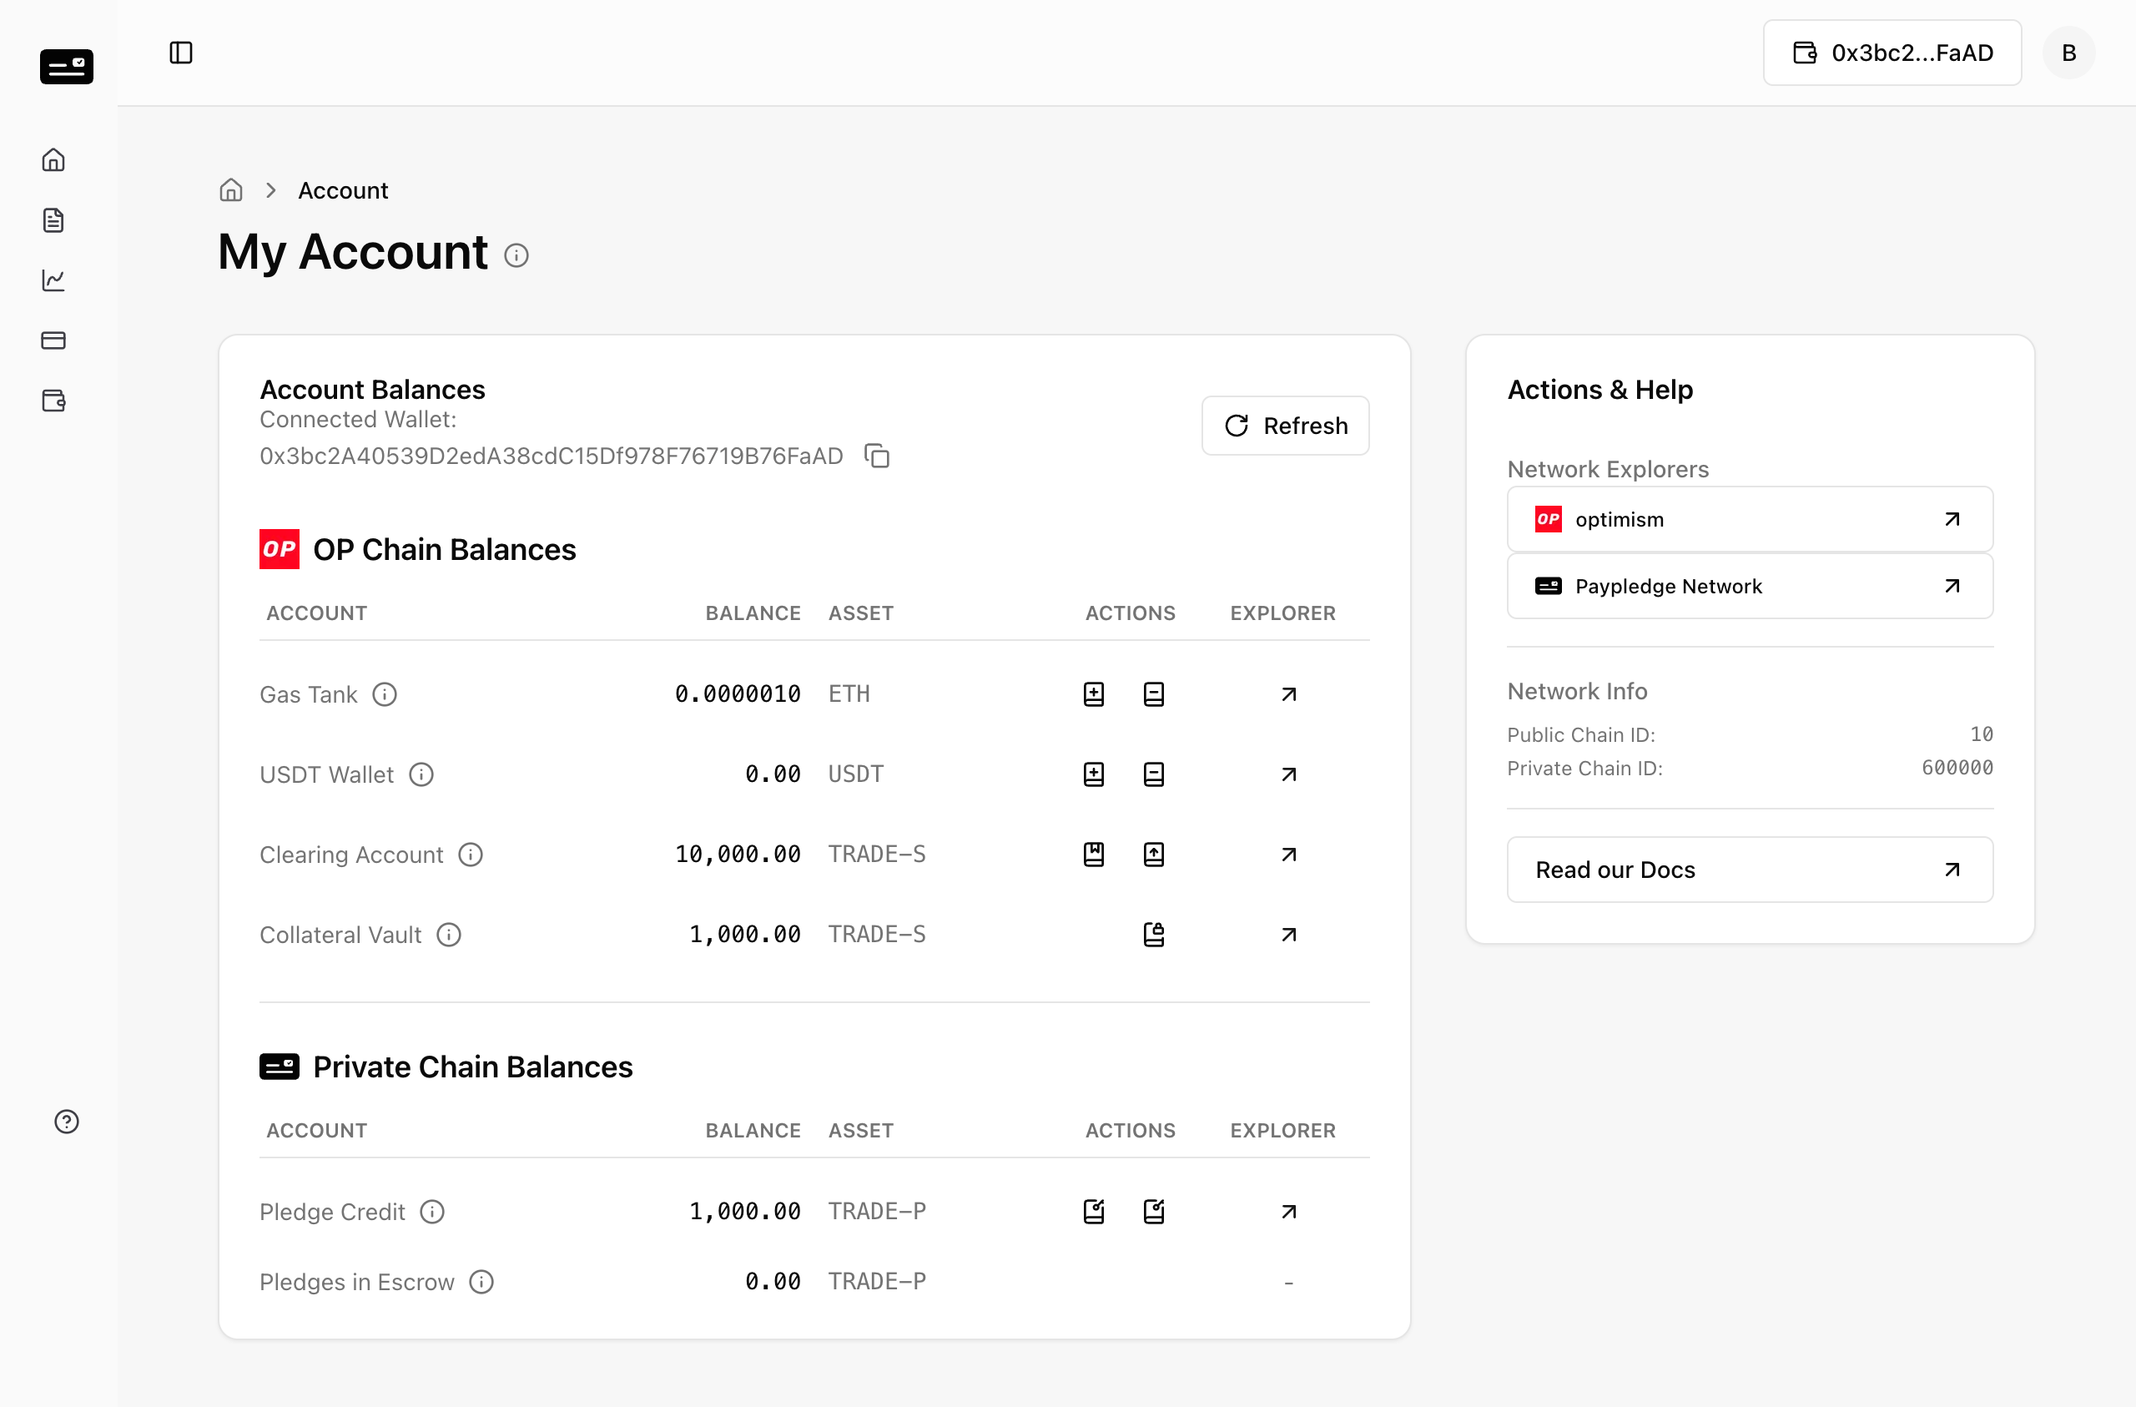Click the 0x3bc2...FaAD wallet button
This screenshot has height=1407, width=2136.
1892,53
